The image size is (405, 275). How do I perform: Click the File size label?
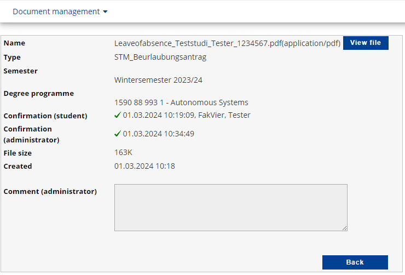tap(18, 153)
